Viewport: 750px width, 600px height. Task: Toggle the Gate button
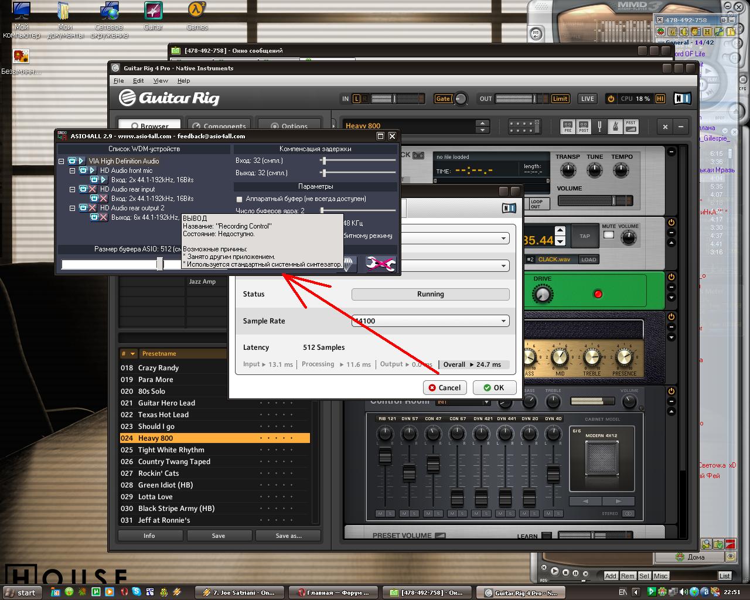tap(443, 98)
